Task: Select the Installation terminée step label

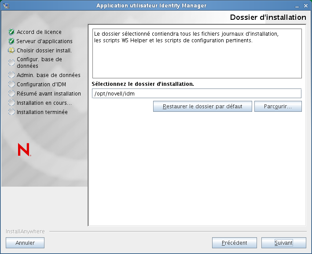Action: 42,112
